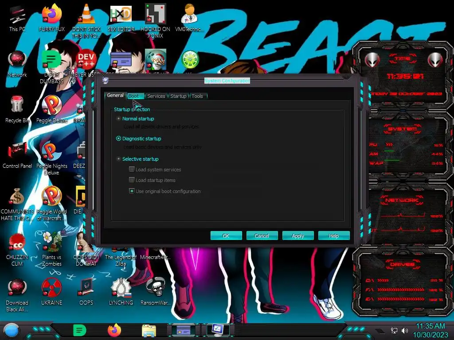The width and height of the screenshot is (454, 340).
Task: Click the network tray icon
Action: [394, 330]
